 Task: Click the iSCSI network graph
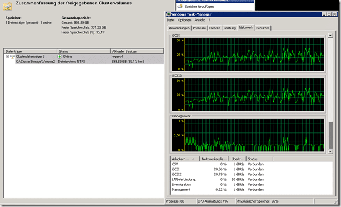pyautogui.click(x=248, y=55)
